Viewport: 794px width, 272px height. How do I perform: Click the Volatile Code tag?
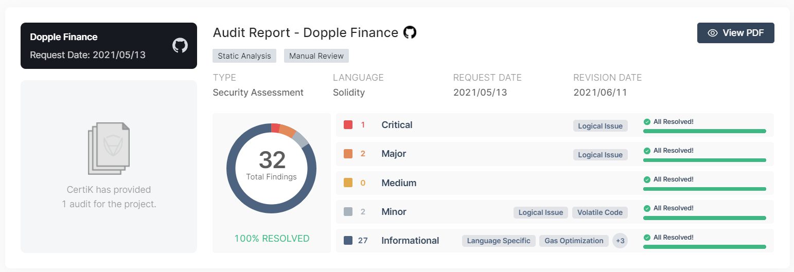600,212
